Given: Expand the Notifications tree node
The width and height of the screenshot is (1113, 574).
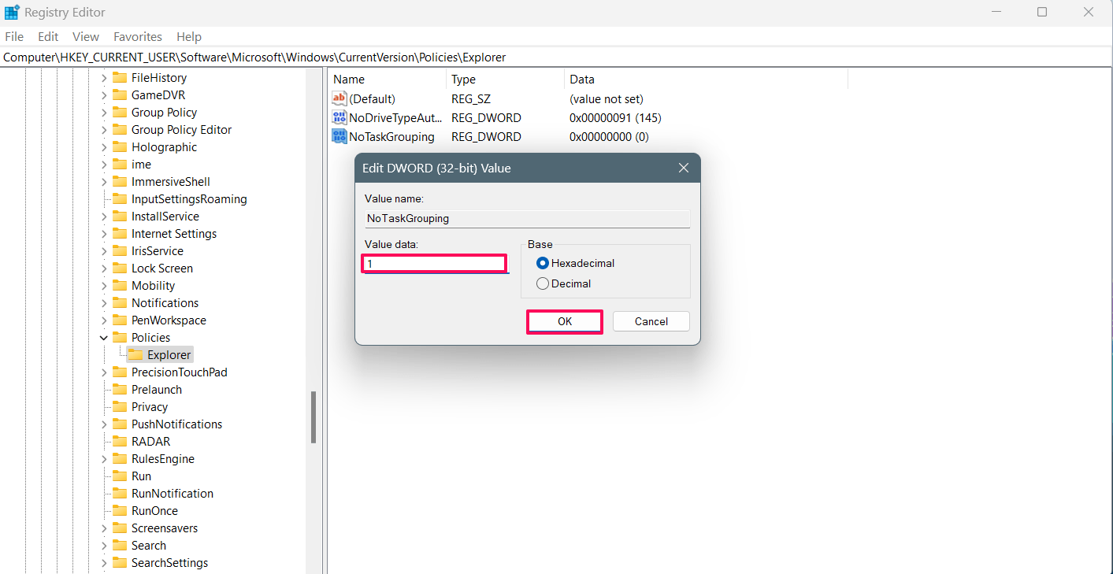Looking at the screenshot, I should (x=103, y=303).
